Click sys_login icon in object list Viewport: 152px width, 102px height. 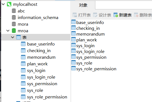74,45
